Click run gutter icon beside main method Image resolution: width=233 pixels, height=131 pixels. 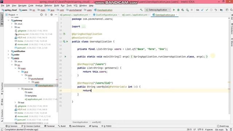(66, 57)
